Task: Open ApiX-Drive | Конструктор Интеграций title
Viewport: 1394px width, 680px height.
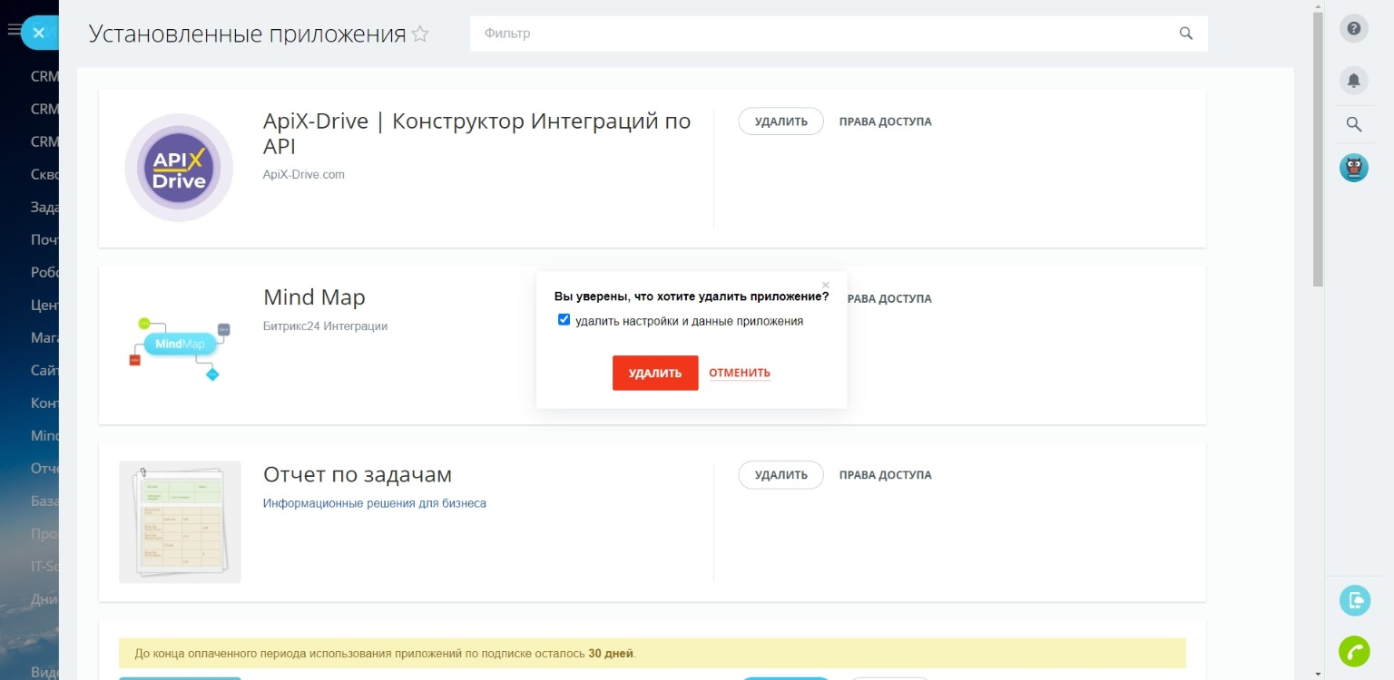Action: click(x=476, y=133)
